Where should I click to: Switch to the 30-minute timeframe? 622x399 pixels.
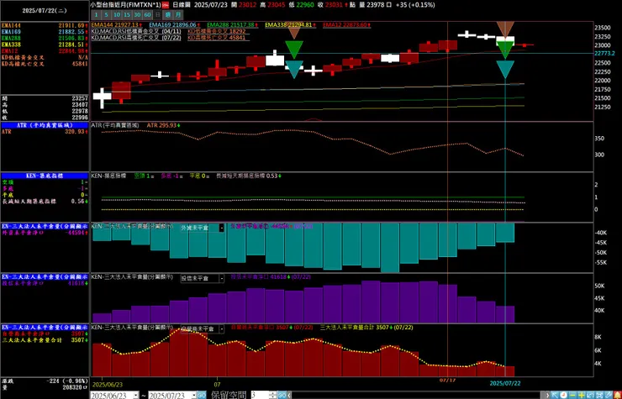137,14
